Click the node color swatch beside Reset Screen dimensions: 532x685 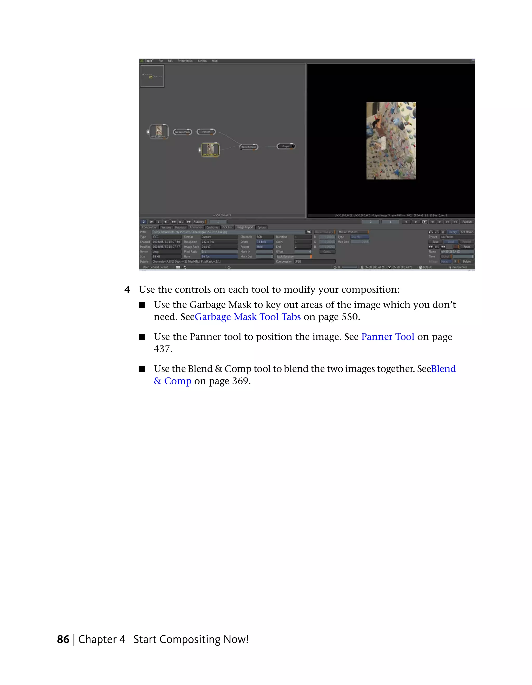pyautogui.click(x=456, y=247)
